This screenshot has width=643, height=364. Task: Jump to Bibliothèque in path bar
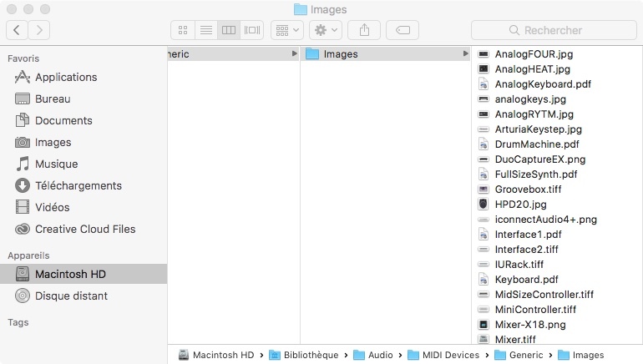coord(310,355)
